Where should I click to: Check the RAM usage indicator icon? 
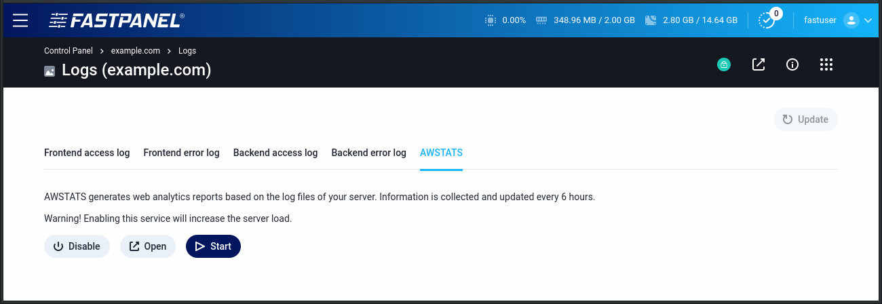point(541,20)
